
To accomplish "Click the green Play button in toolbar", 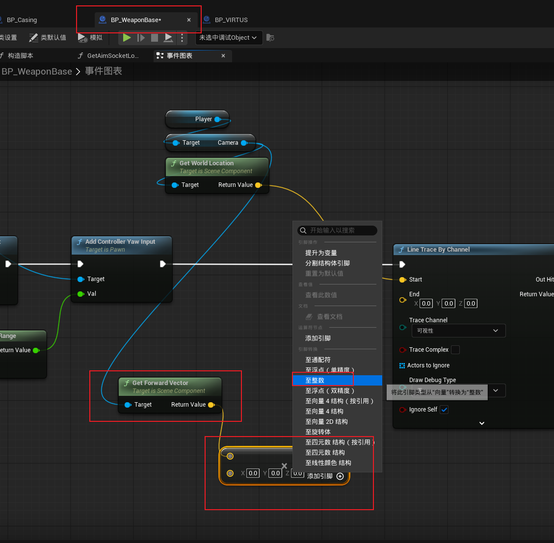I will (x=127, y=37).
